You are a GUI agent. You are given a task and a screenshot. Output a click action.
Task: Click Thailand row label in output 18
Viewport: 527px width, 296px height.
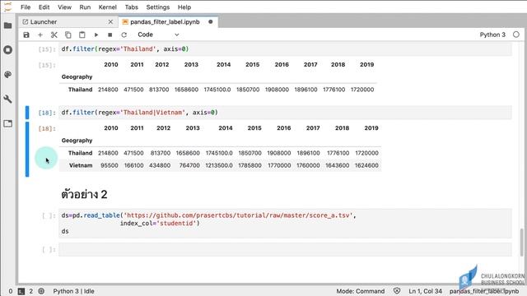[x=80, y=153]
